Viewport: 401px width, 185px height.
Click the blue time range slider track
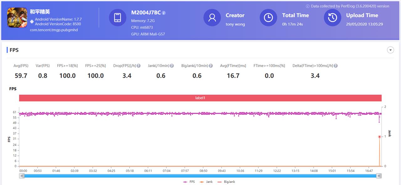[x=200, y=176]
